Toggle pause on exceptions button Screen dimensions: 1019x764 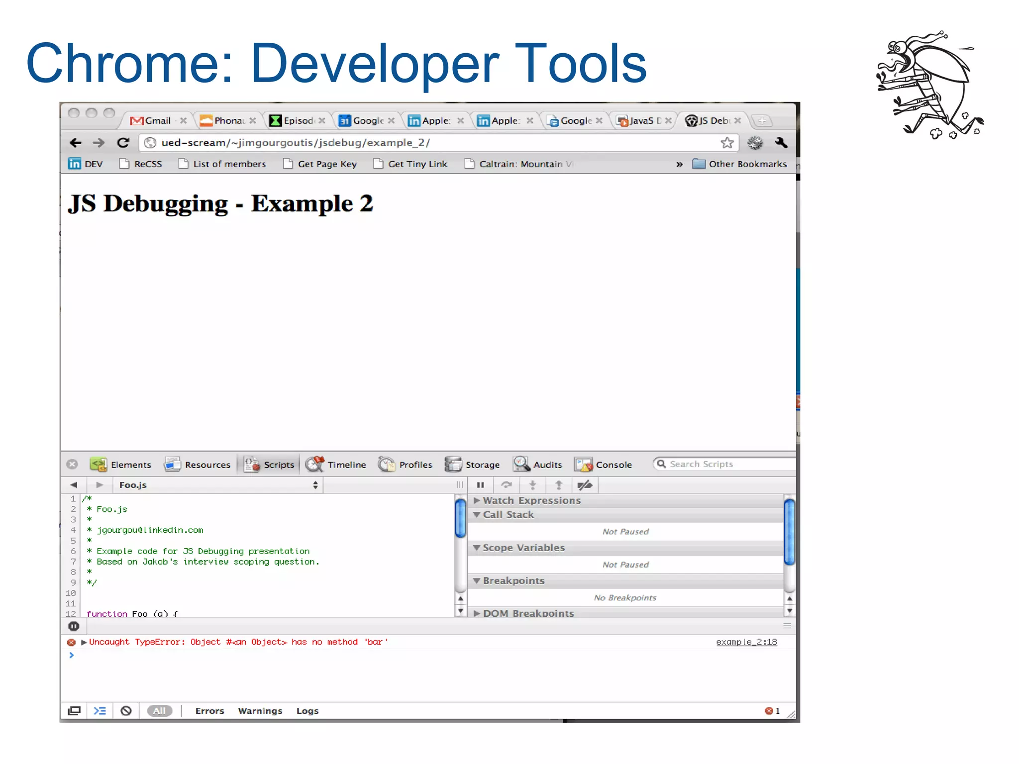click(x=74, y=626)
